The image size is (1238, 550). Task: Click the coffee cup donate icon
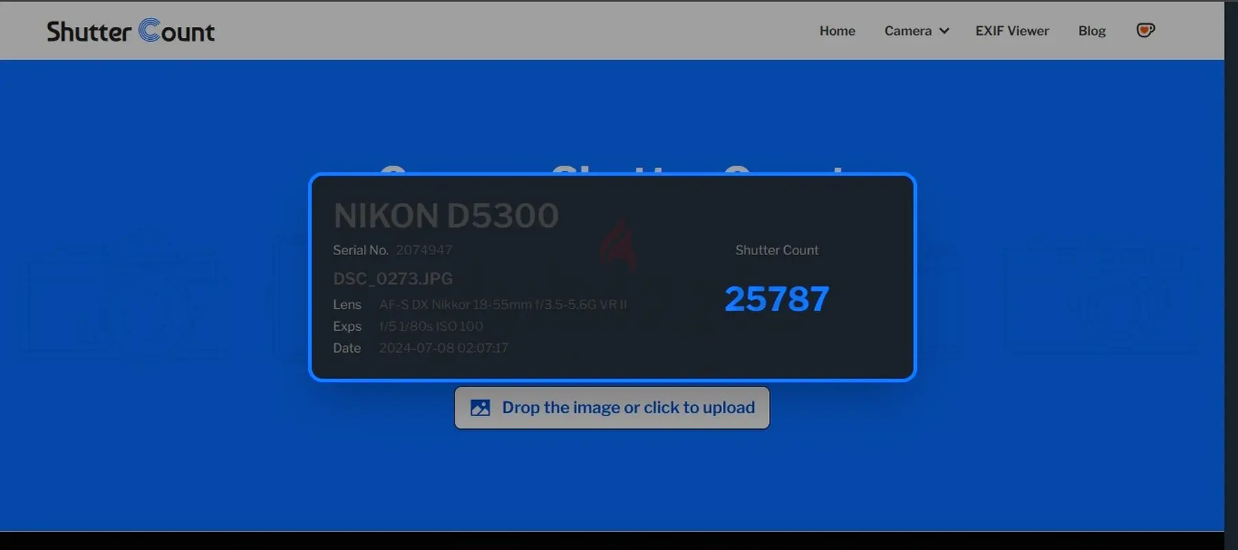click(1145, 30)
